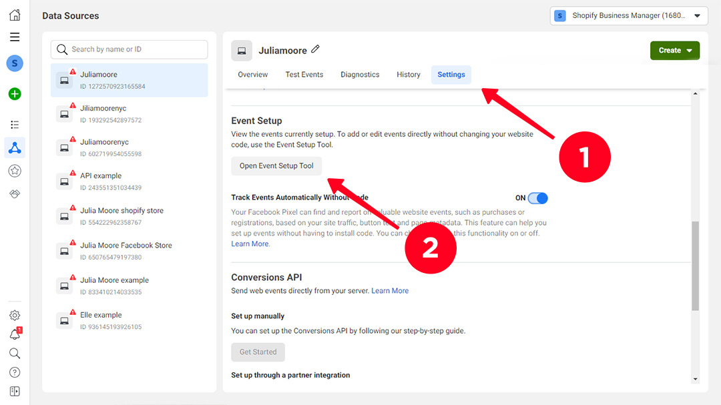Viewport: 721px width, 405px height.
Task: Select Elle example data source
Action: 130,320
